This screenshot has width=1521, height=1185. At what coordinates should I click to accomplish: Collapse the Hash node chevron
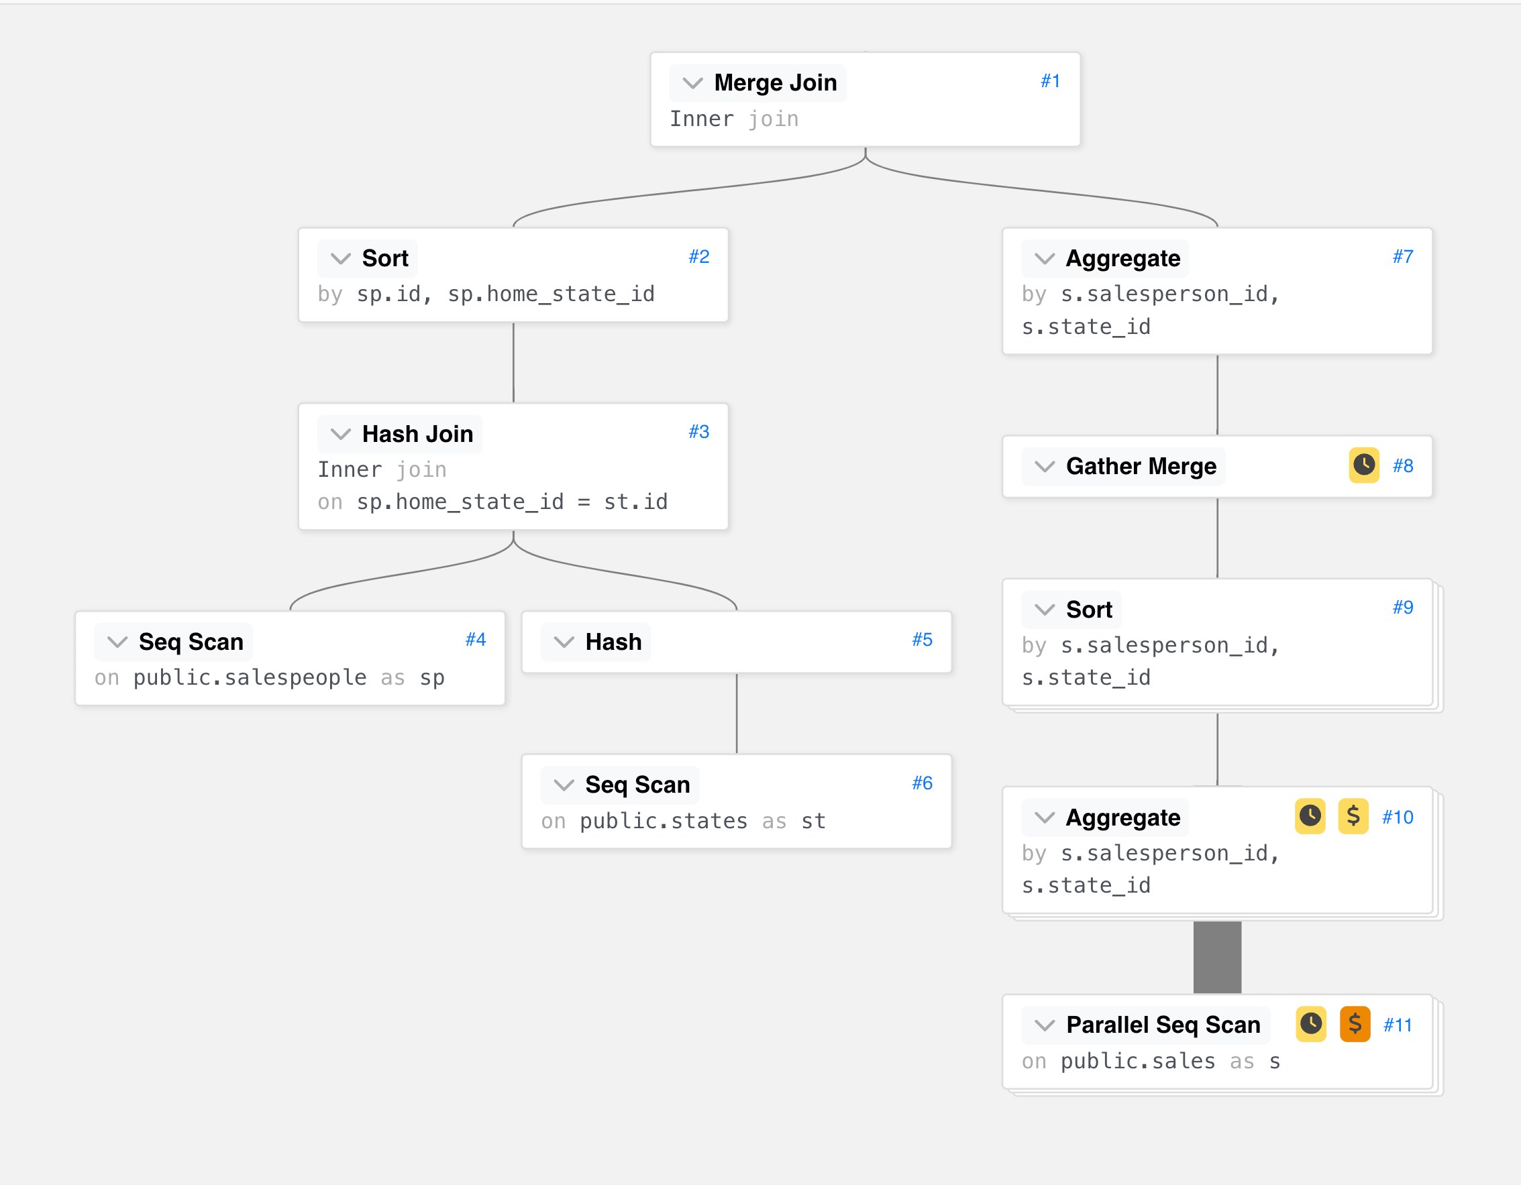[x=564, y=641]
